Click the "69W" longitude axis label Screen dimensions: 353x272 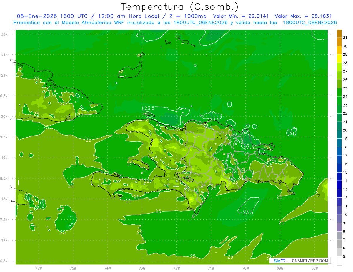point(280,268)
